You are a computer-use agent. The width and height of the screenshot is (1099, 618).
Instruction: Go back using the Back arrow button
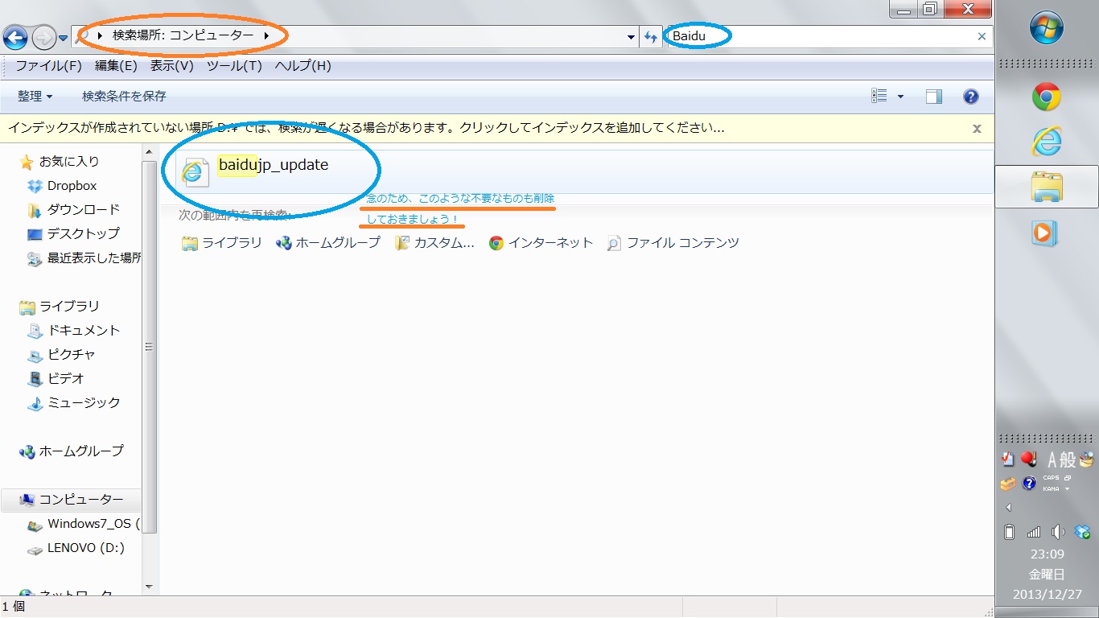pos(15,37)
